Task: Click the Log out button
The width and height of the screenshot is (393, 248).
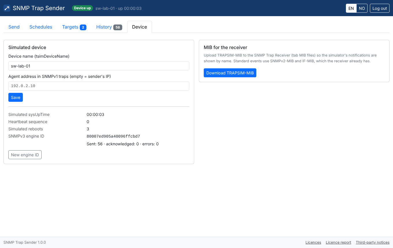Action: pos(380,8)
